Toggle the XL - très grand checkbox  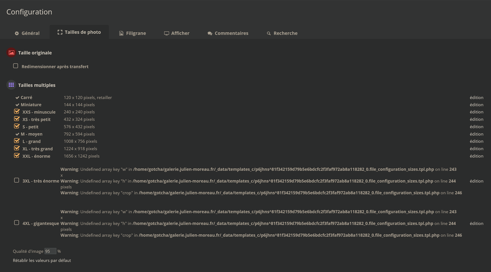tap(16, 148)
